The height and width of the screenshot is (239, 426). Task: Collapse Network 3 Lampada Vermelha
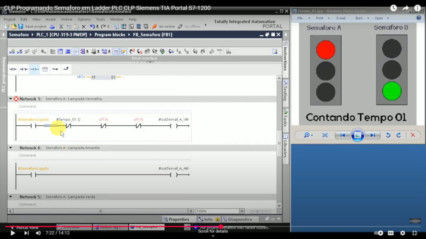pos(10,99)
